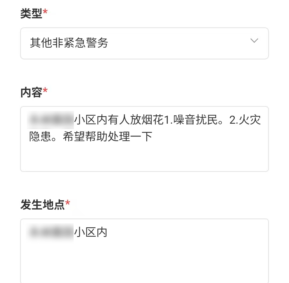Select the 其他非紧急警务 dropdown text
This screenshot has width=289, height=283.
point(69,43)
